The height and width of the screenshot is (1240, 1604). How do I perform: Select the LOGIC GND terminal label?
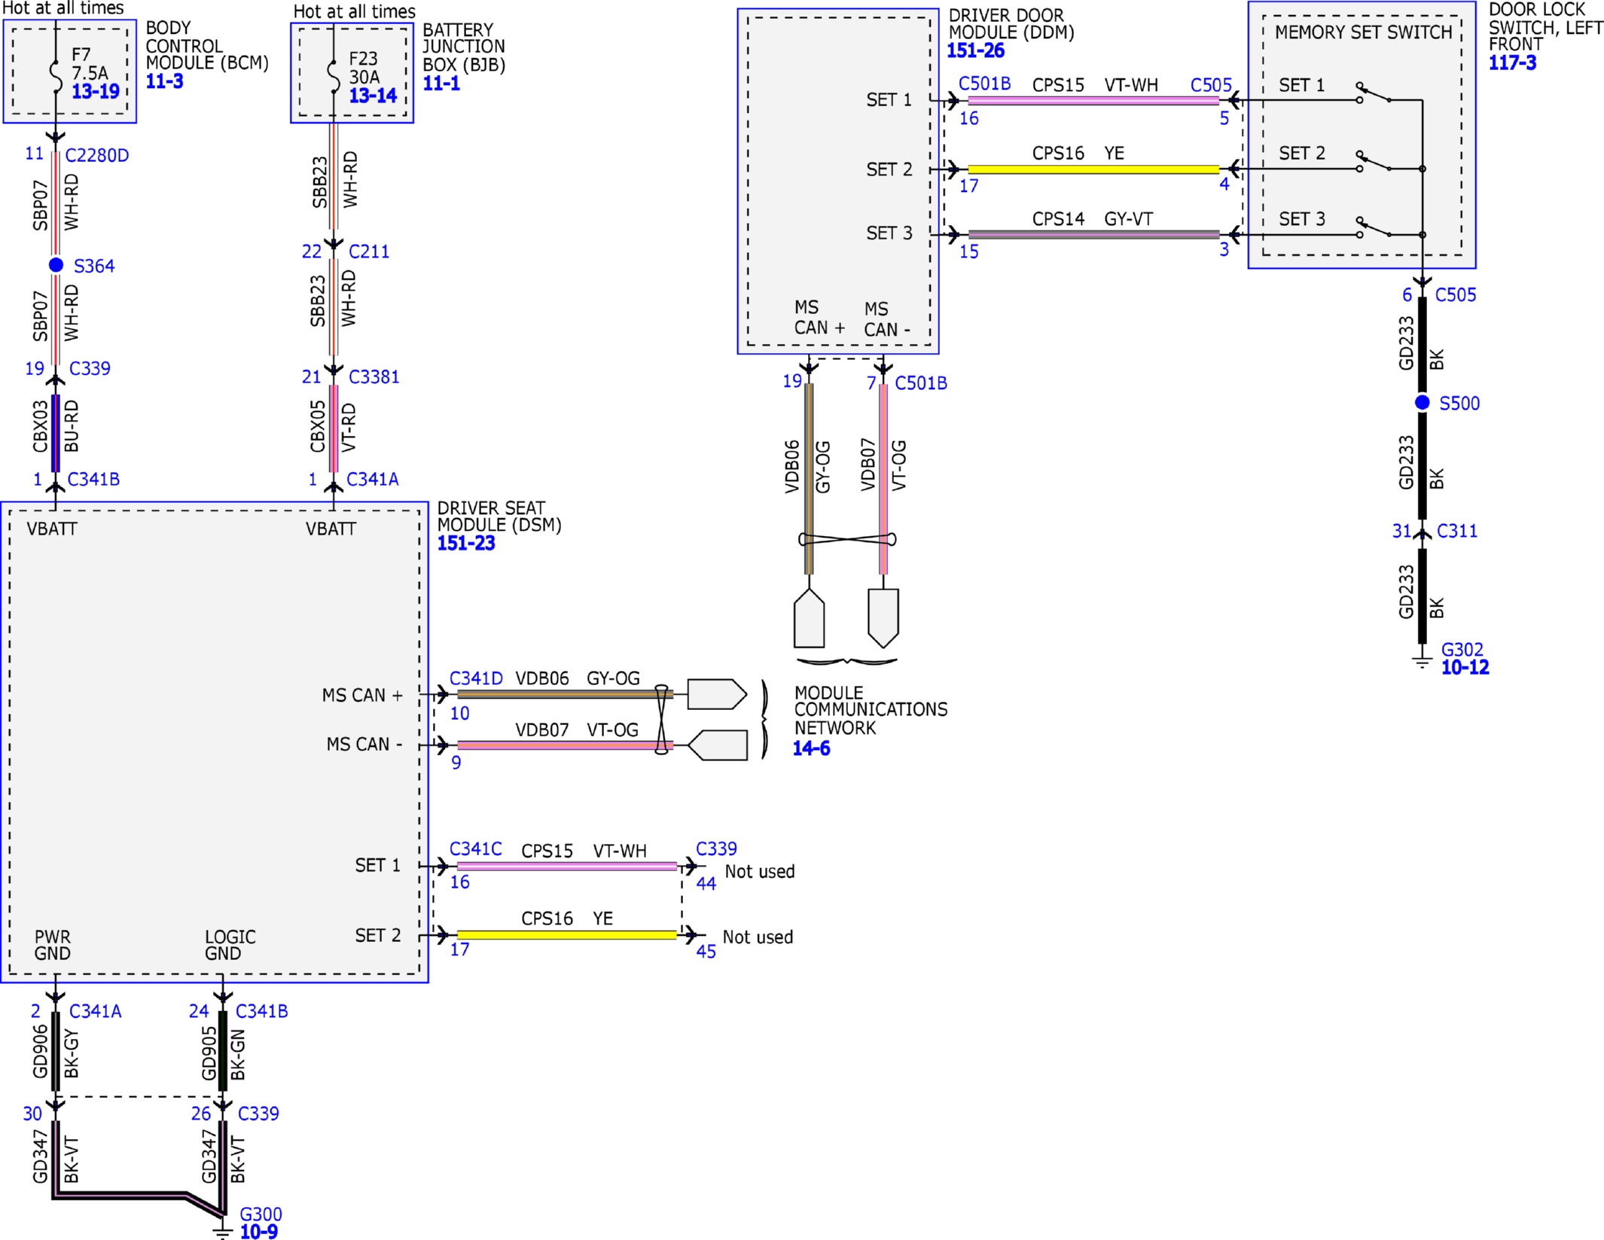pos(230,946)
